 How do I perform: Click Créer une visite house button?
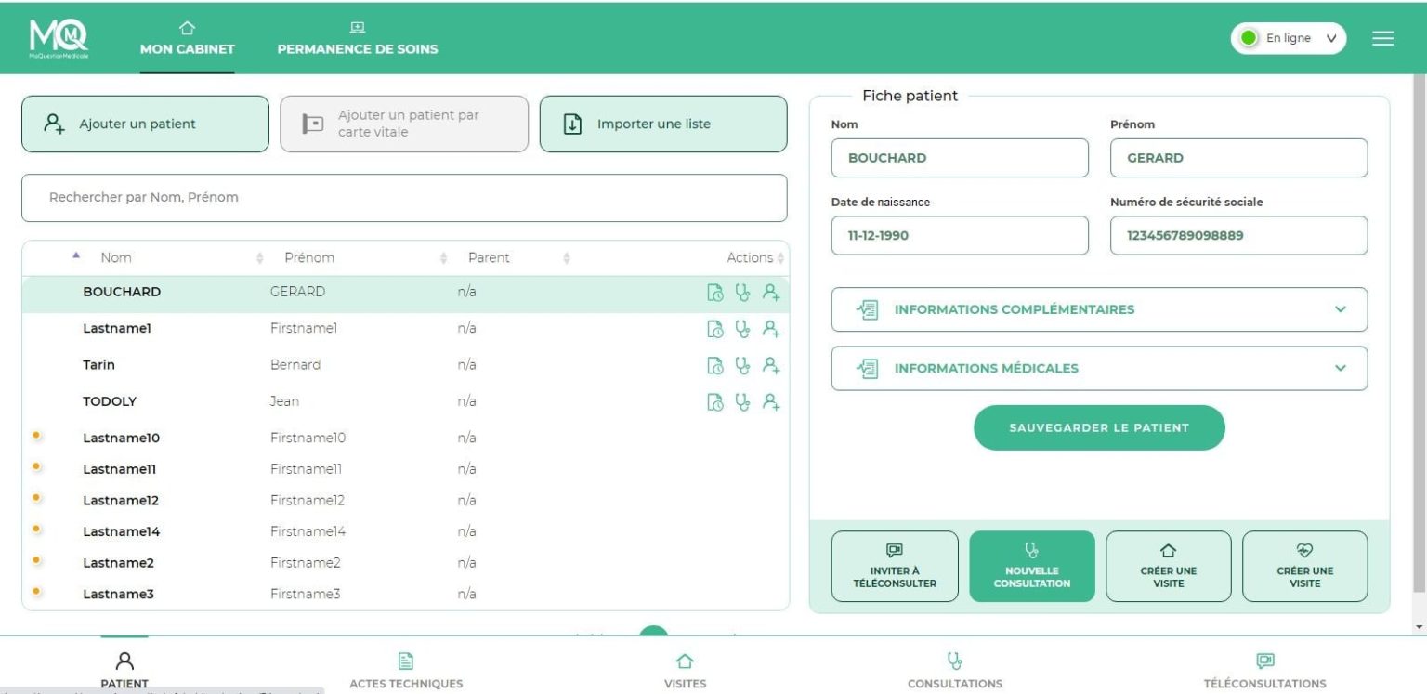pyautogui.click(x=1169, y=566)
